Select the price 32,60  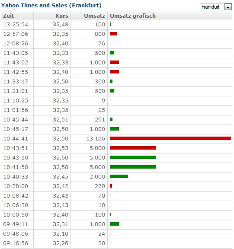[x=61, y=158]
